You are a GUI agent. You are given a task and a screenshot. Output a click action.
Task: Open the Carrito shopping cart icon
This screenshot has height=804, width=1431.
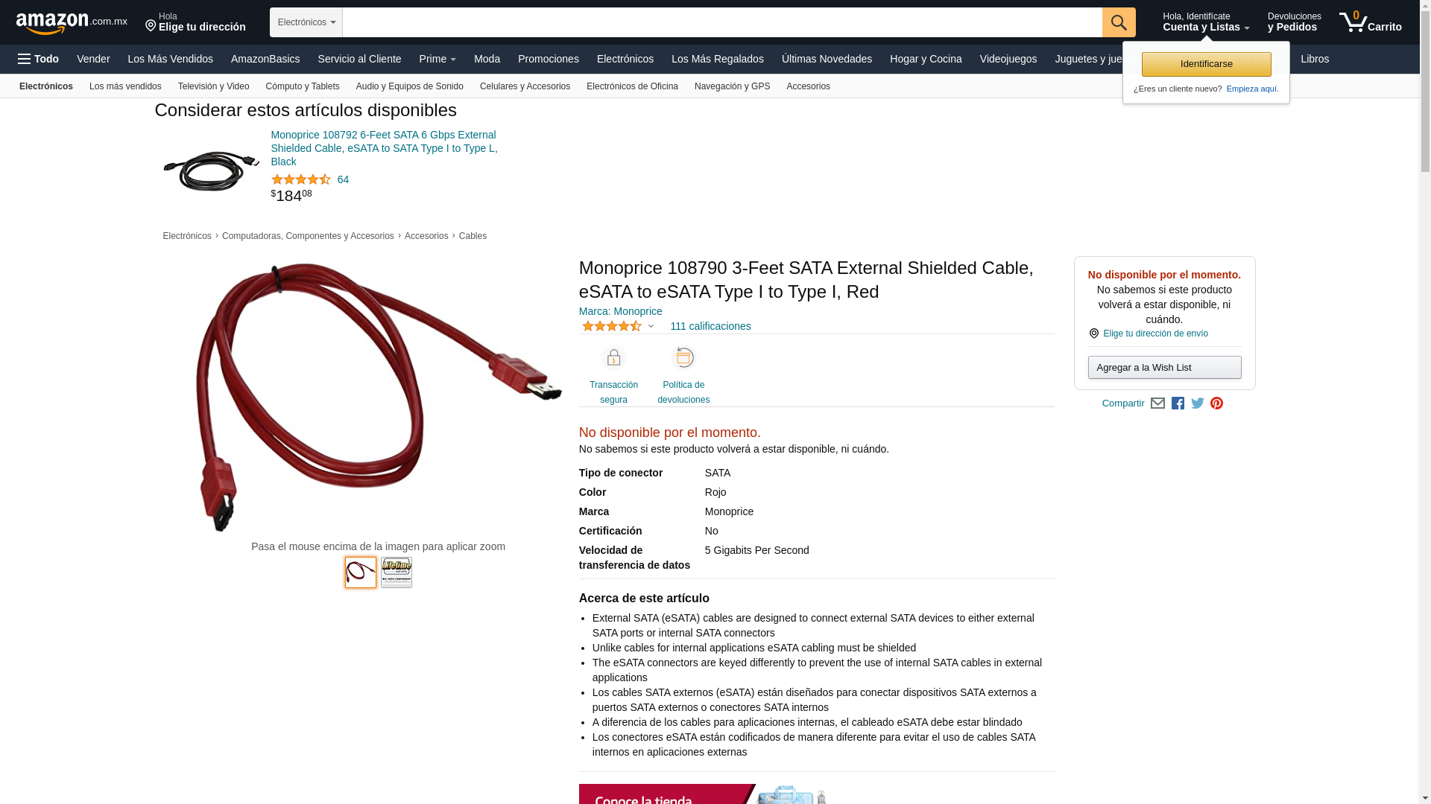(x=1370, y=22)
